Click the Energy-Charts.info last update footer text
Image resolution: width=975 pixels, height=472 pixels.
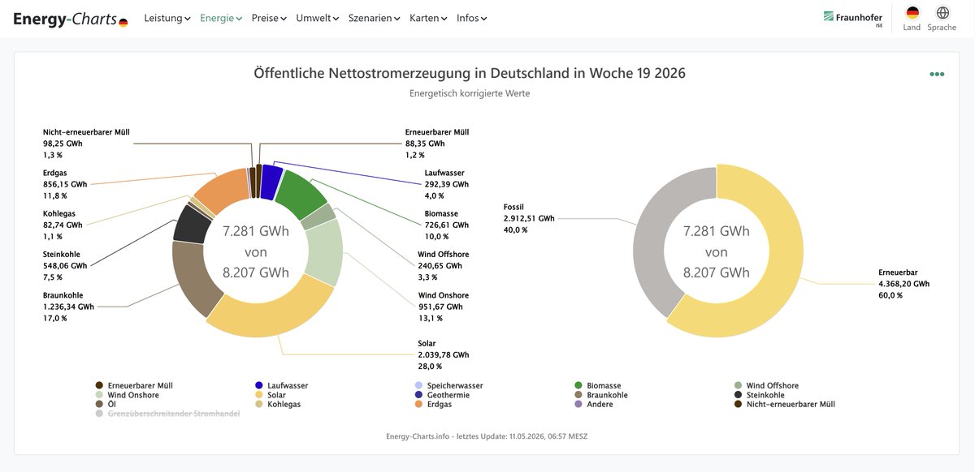click(487, 436)
